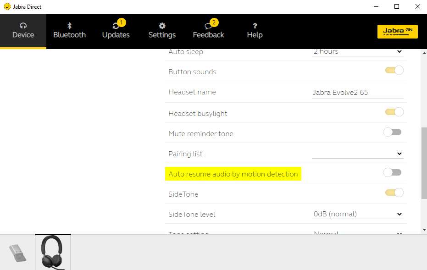
Task: Open the SideTone level dropdown
Action: 358,214
